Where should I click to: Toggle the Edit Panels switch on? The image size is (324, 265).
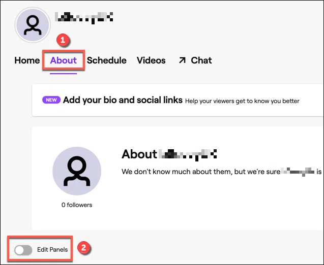[23, 250]
